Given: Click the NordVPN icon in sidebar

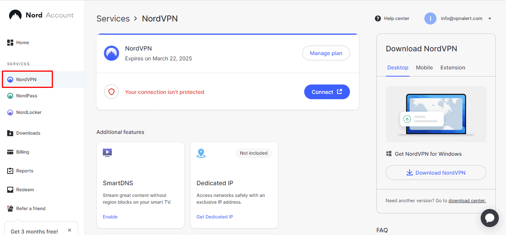Looking at the screenshot, I should tap(10, 80).
